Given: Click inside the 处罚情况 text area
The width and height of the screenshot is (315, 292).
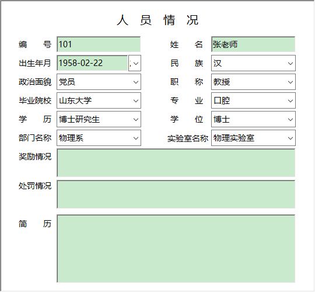Looking at the screenshot, I should [x=176, y=194].
